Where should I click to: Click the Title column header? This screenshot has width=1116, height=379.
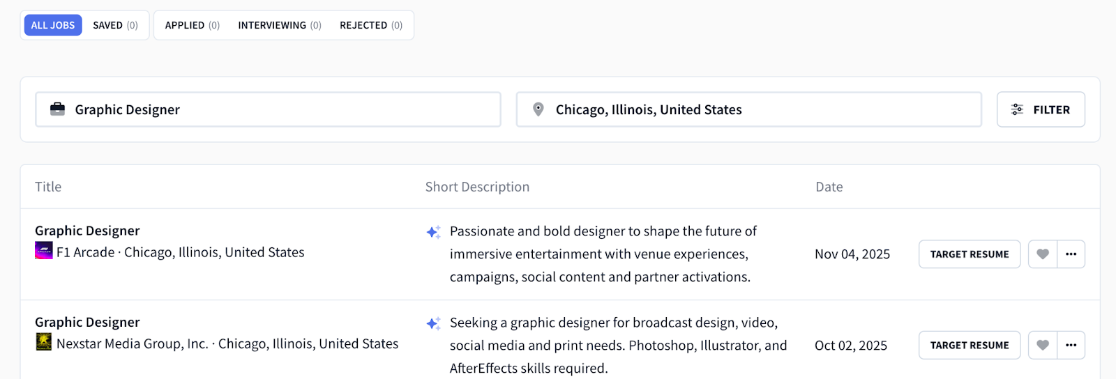[48, 187]
